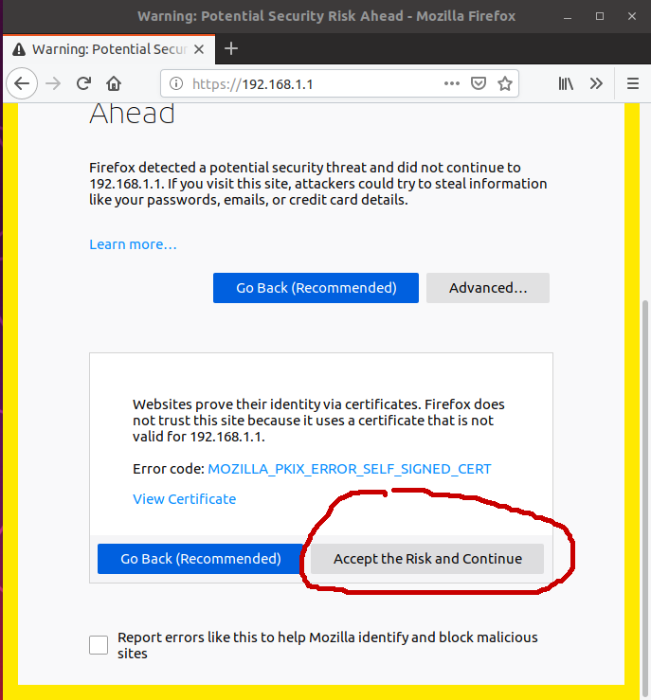Open the View Certificate link

(x=185, y=499)
